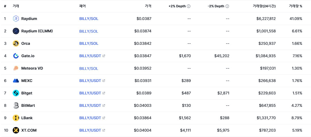This screenshot has width=311, height=137.
Task: Select the $1,331,770 volume value
Action: 266,118
